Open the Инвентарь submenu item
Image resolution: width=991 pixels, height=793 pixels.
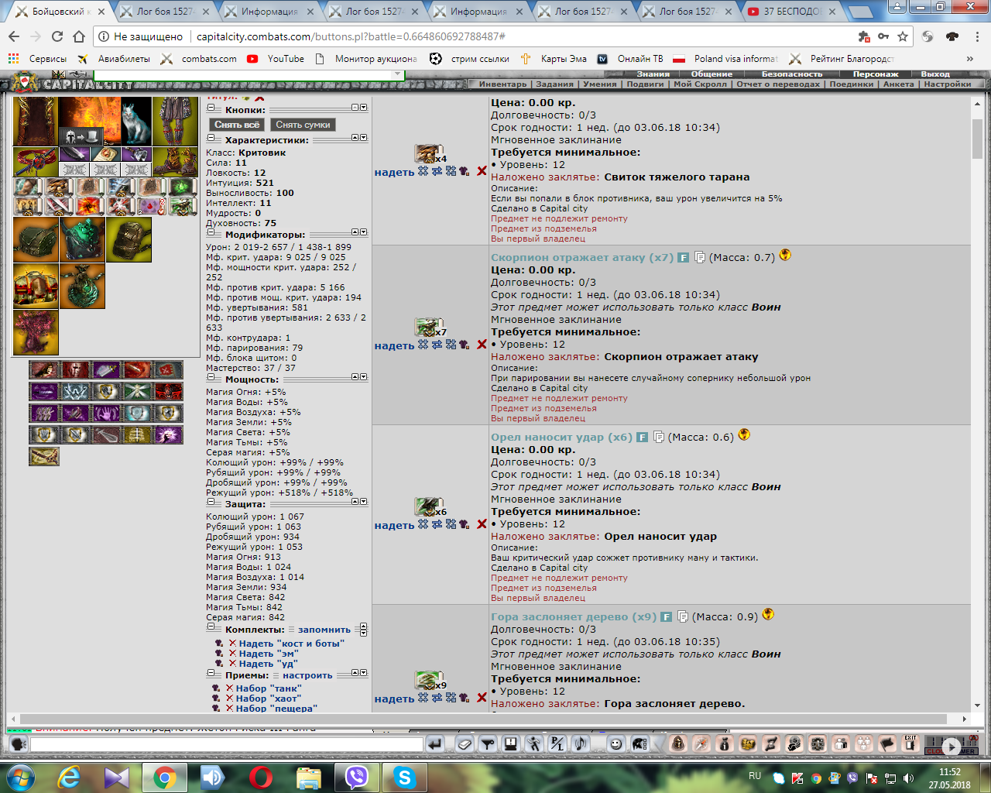tap(502, 84)
